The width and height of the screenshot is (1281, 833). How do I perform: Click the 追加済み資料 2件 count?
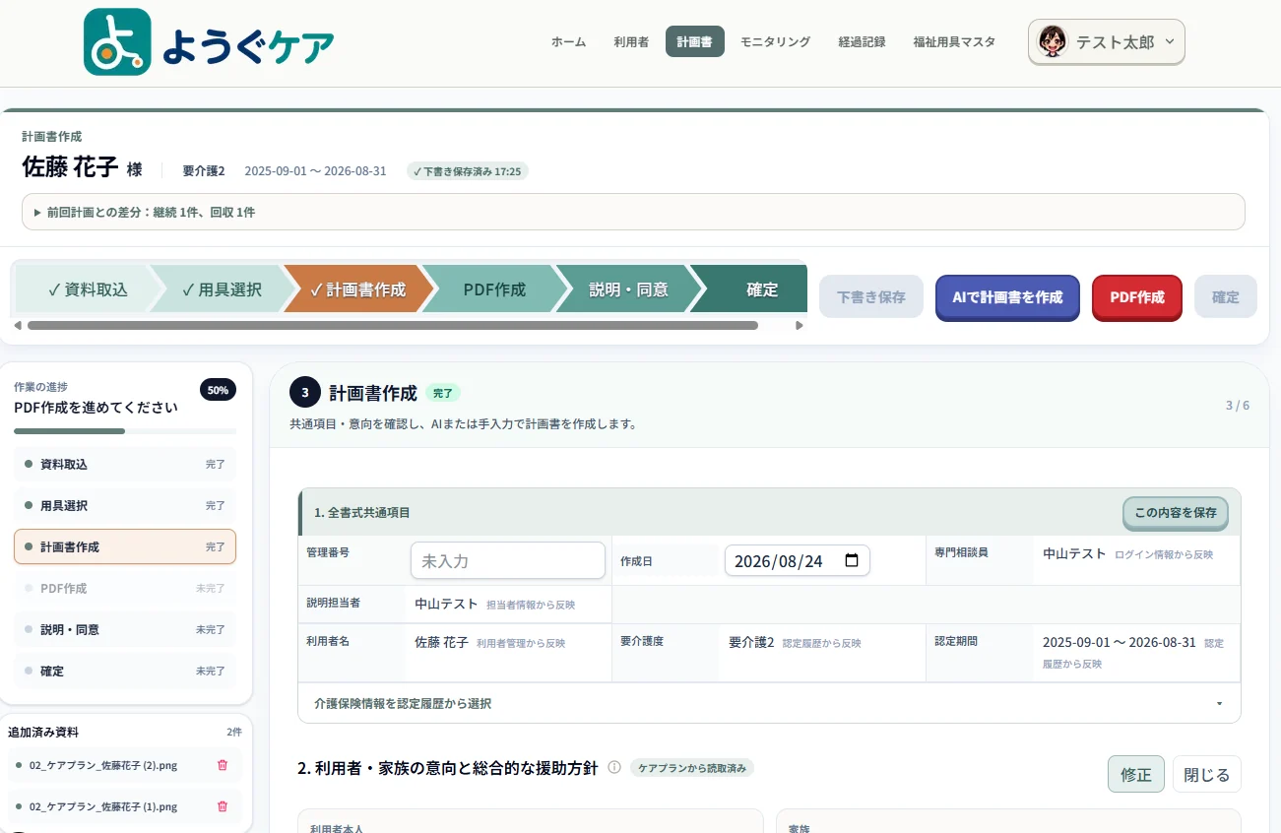pos(233,733)
